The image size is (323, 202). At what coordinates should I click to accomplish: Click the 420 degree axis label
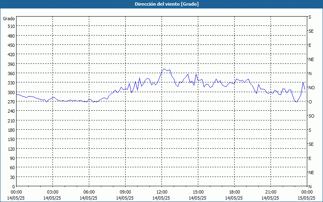tap(11, 55)
